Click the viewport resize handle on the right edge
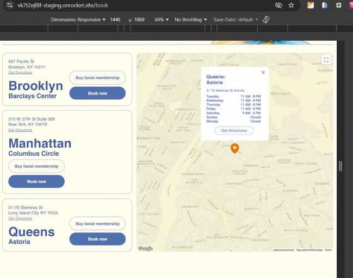Viewport: 353px width, 278px height. 340,166
